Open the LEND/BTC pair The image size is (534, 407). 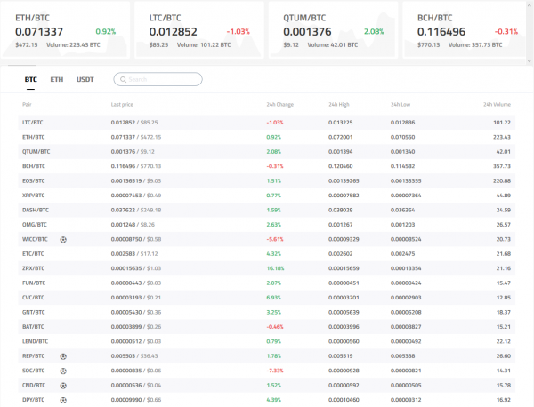[35, 341]
